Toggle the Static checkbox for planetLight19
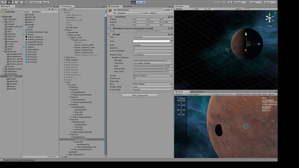The width and height of the screenshot is (299, 168). [164, 10]
